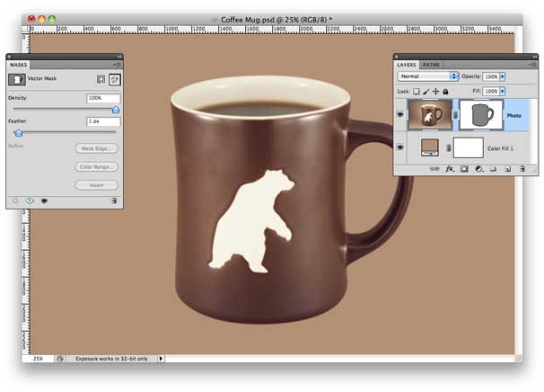Viewport: 544px width, 392px height.
Task: Switch to the Layers tab
Action: pos(407,65)
